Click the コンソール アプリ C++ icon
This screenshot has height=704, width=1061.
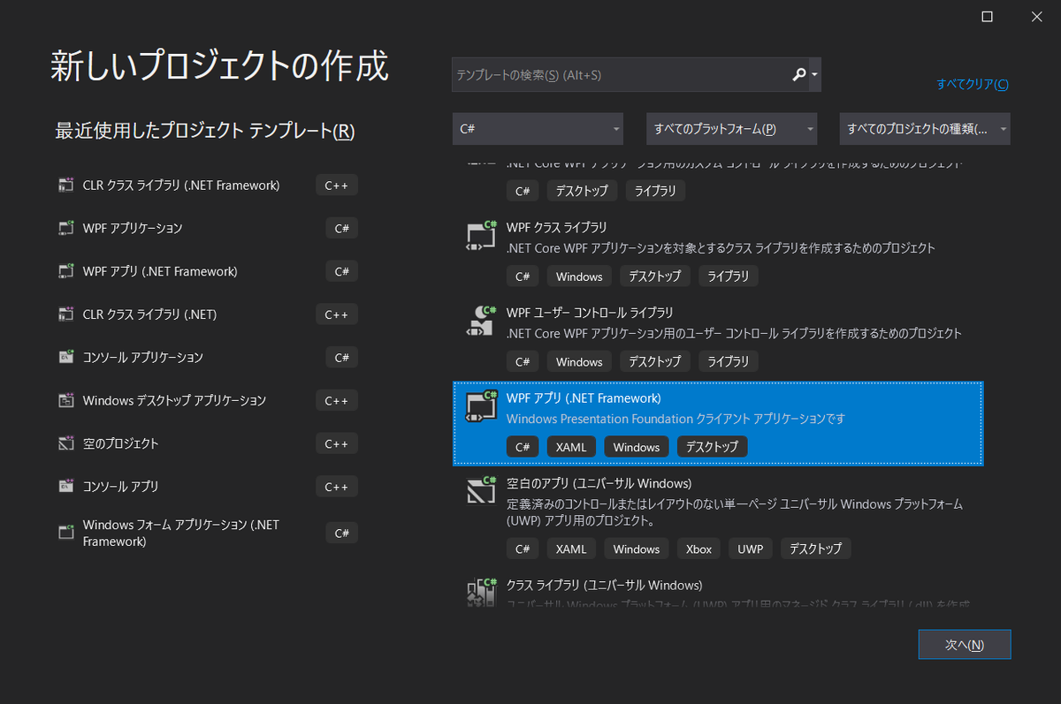coord(65,486)
